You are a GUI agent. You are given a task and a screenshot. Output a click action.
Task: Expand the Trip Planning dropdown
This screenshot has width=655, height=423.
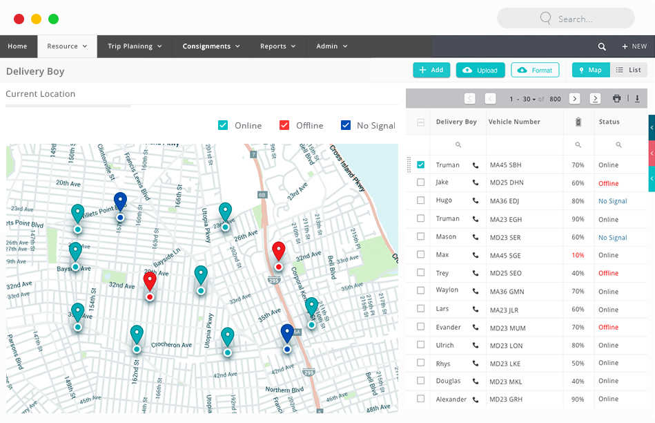tap(135, 46)
